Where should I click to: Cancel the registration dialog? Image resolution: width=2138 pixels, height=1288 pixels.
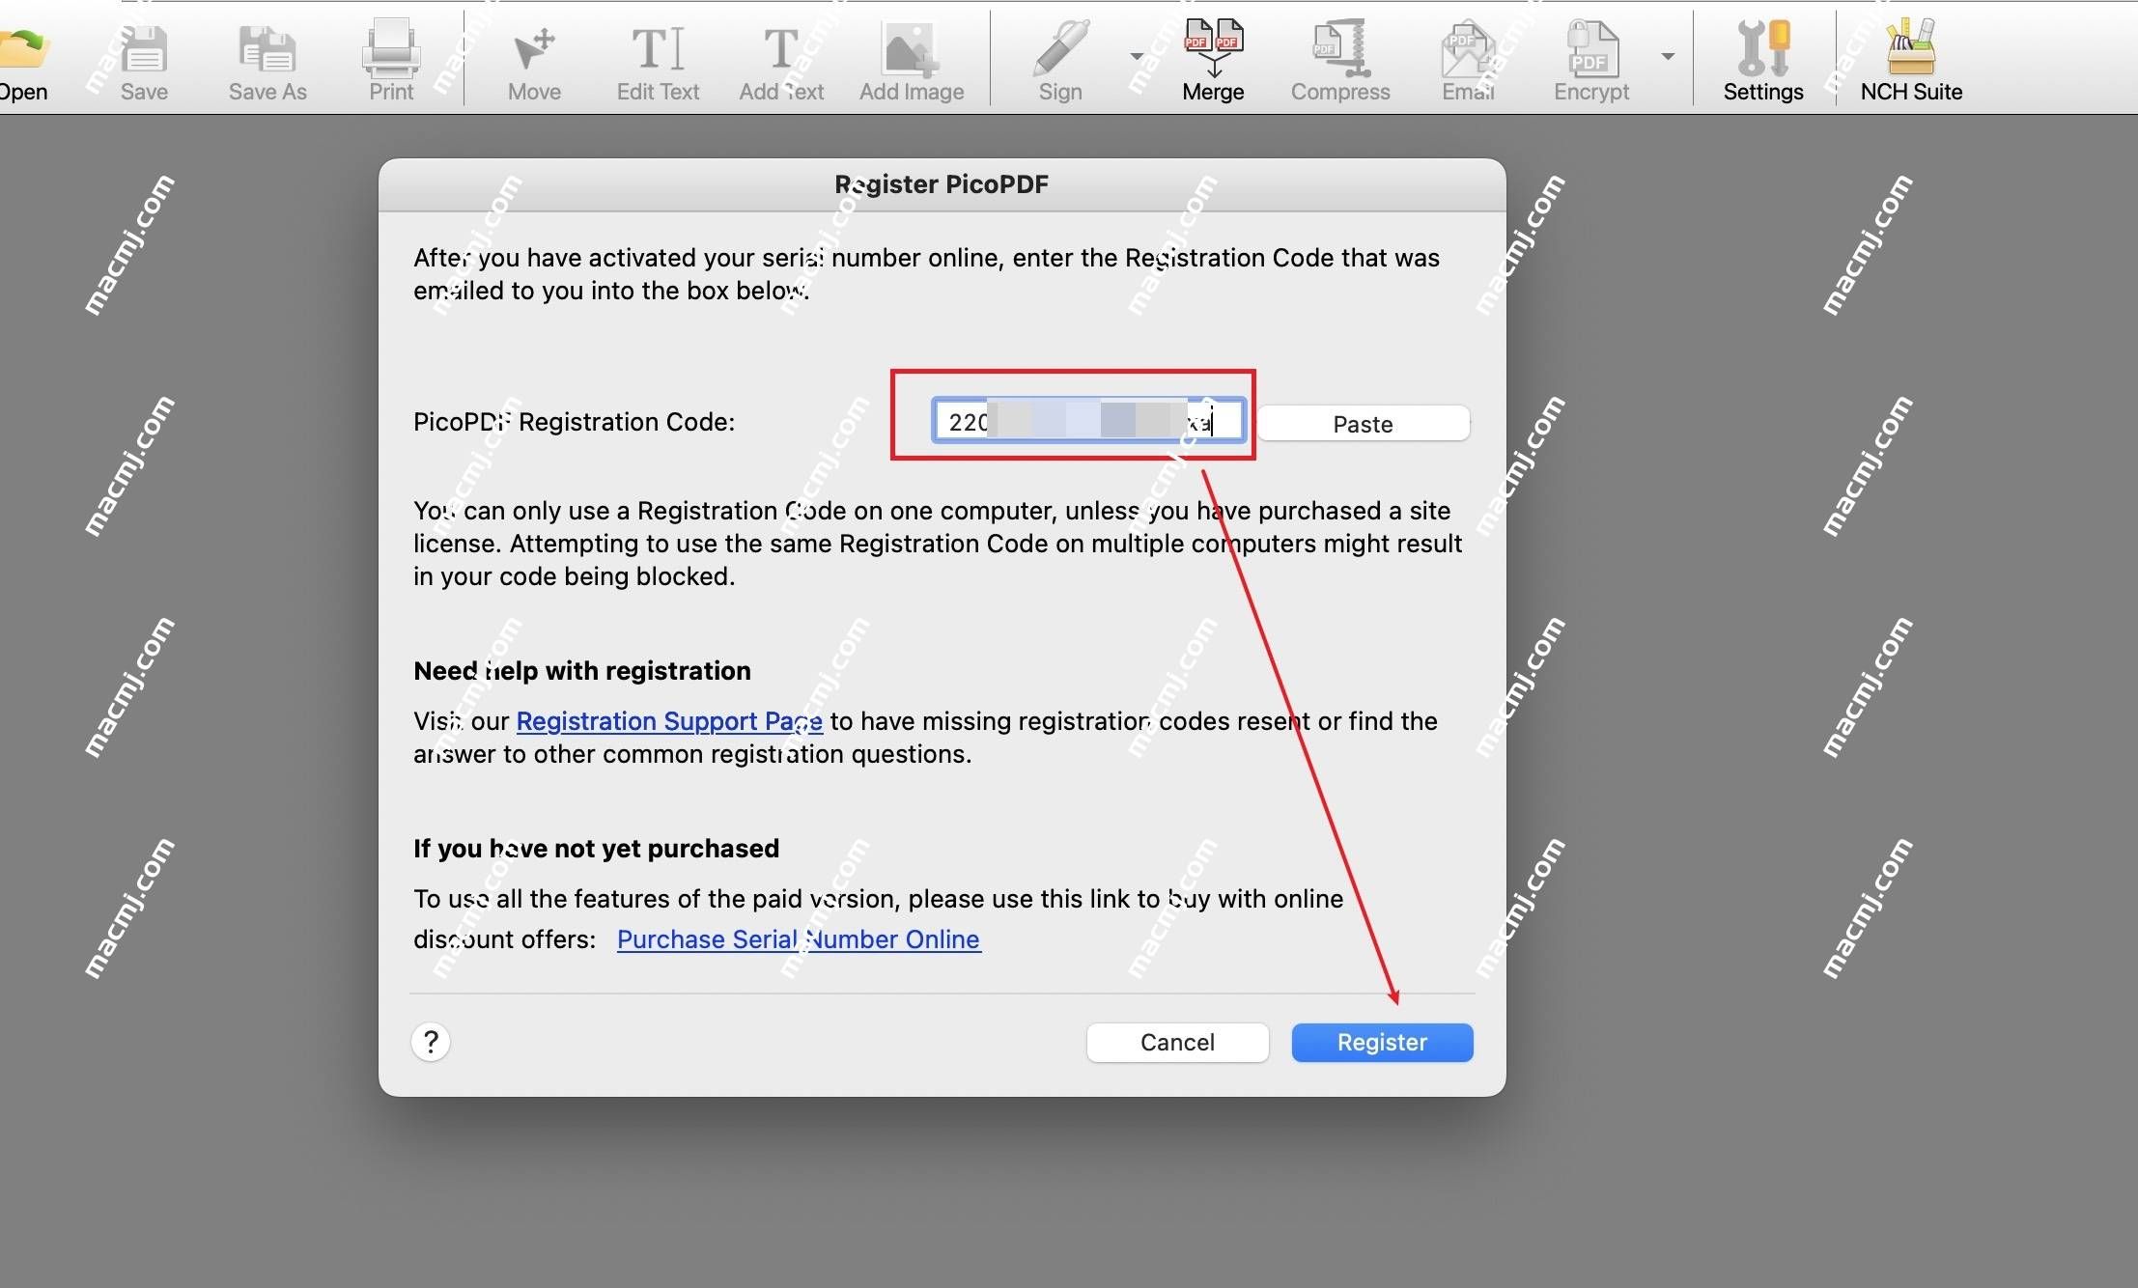1177,1043
